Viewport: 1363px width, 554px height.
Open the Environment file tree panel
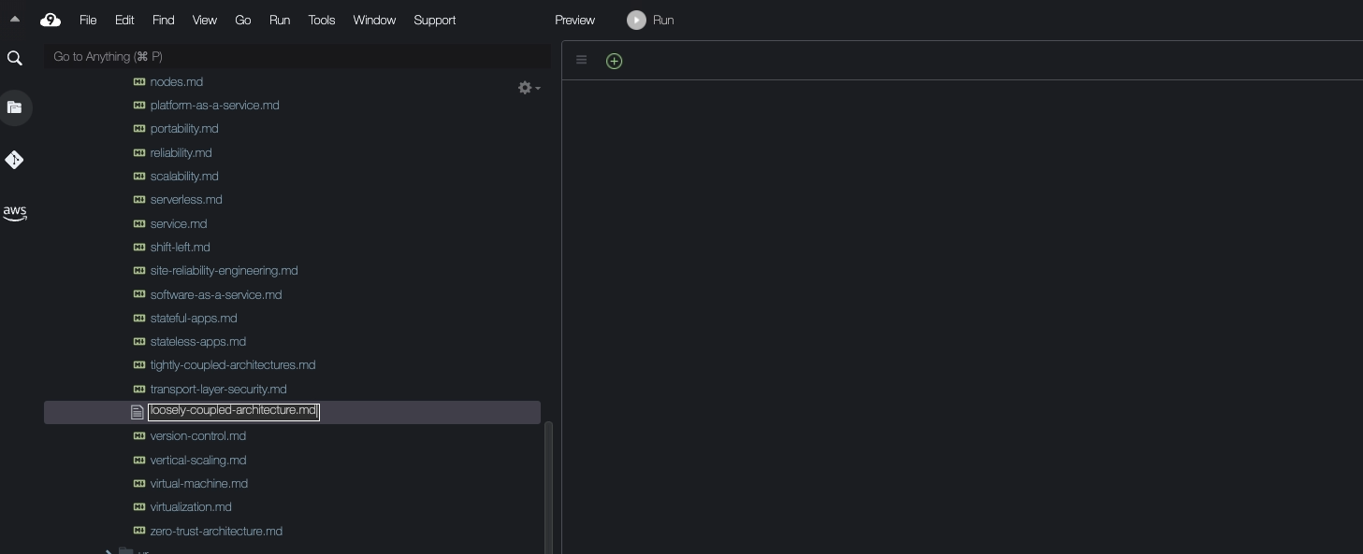(x=14, y=107)
